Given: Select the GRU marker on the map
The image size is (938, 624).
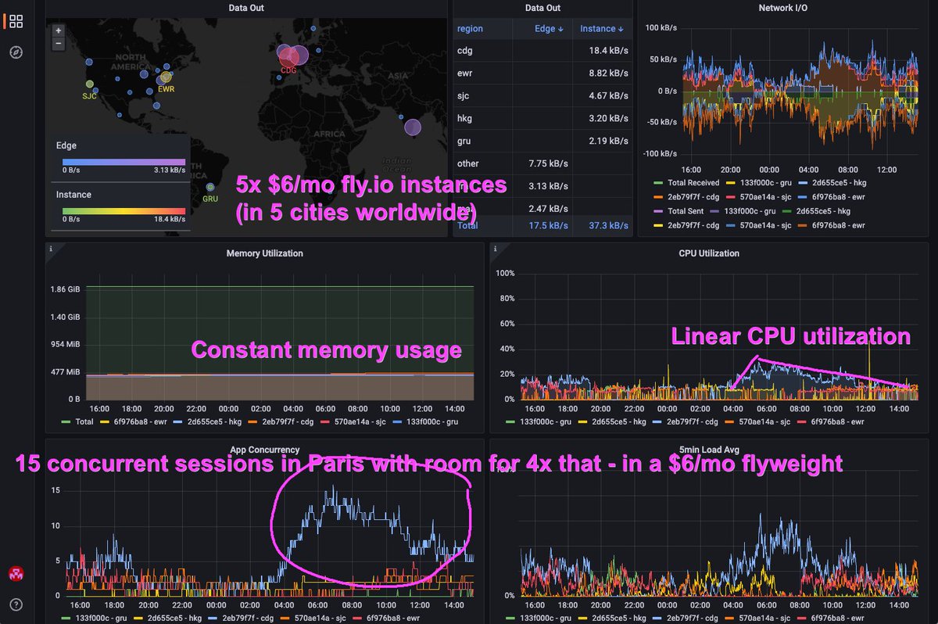Looking at the screenshot, I should (x=210, y=187).
